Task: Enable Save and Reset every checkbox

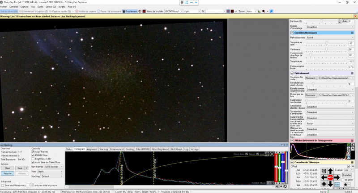Action: tap(3, 185)
